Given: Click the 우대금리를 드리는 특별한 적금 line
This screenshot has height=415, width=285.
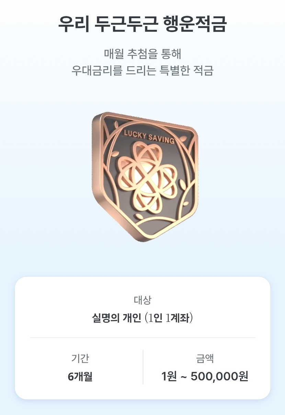Looking at the screenshot, I should [x=142, y=70].
